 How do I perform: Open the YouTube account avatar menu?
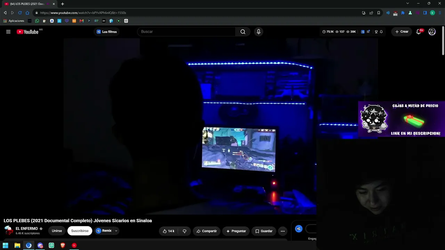pyautogui.click(x=432, y=32)
